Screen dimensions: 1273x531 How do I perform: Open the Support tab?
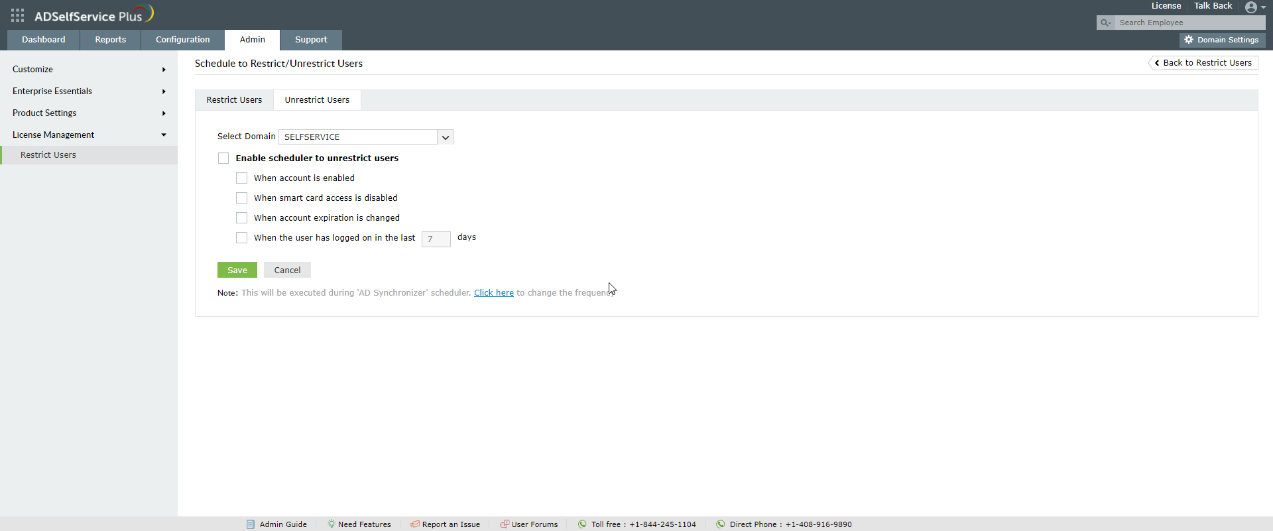pos(311,40)
